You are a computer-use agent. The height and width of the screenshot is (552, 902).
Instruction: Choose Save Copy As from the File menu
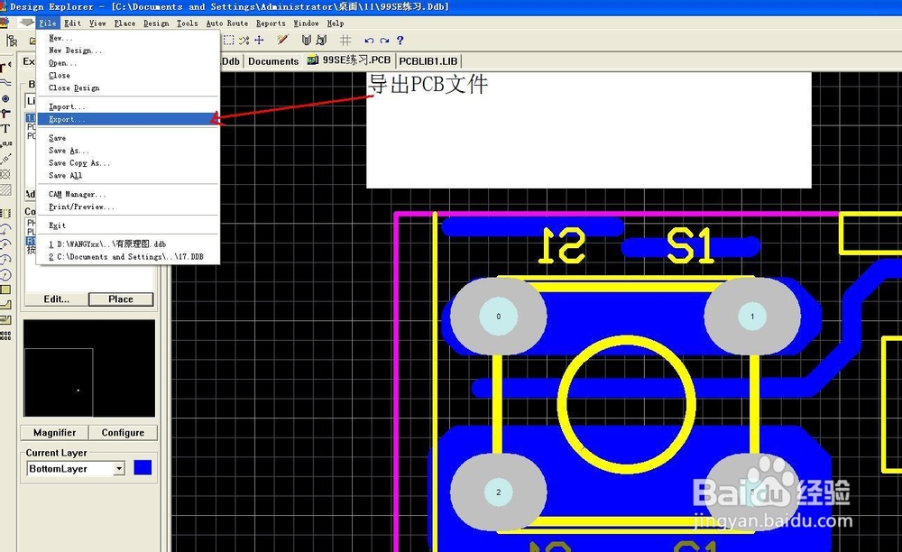128,162
